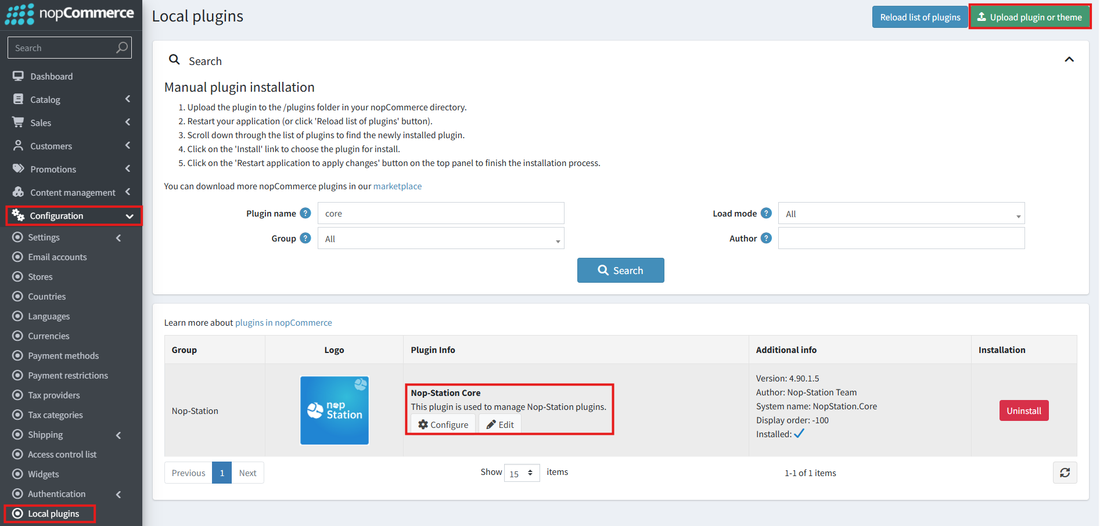Edit the Nop-Station Core plugin
This screenshot has height=526, width=1100.
(x=500, y=424)
